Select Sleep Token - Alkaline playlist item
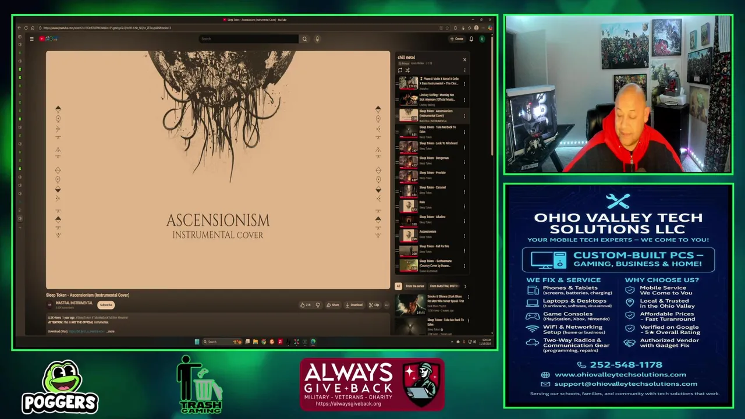The width and height of the screenshot is (745, 419). click(x=432, y=220)
